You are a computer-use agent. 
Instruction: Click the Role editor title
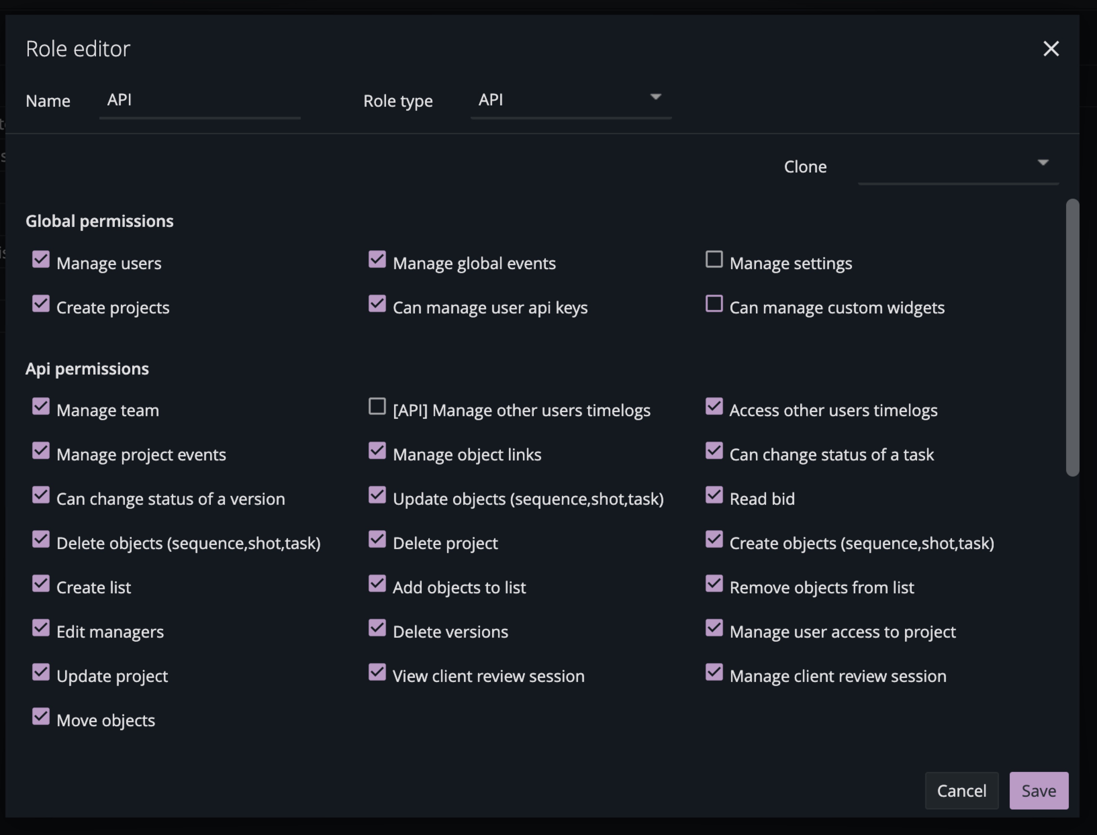[x=78, y=49]
